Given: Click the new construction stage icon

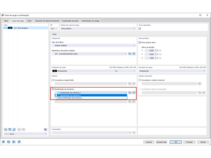Looking at the screenshot, I should pyautogui.click(x=200, y=93).
